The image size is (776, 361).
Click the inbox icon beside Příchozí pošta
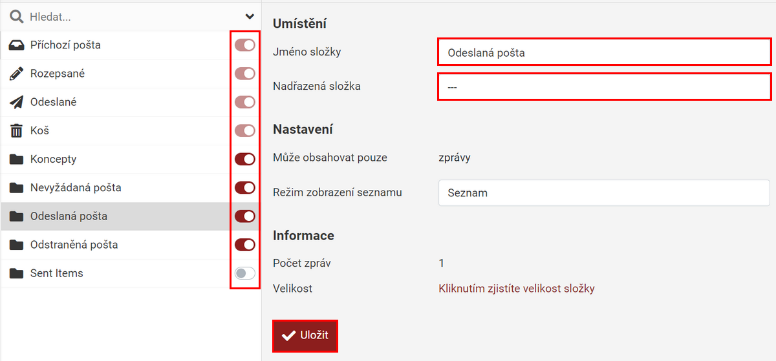click(x=17, y=45)
